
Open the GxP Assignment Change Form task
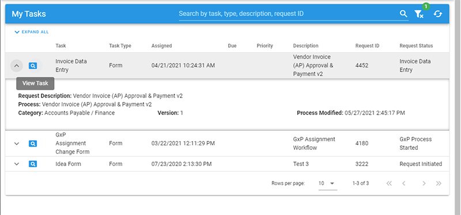pyautogui.click(x=33, y=144)
